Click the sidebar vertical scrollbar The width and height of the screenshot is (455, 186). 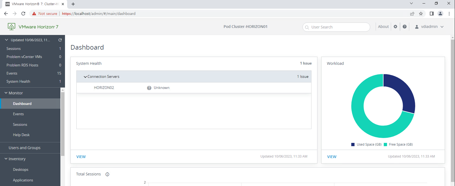pyautogui.click(x=63, y=124)
